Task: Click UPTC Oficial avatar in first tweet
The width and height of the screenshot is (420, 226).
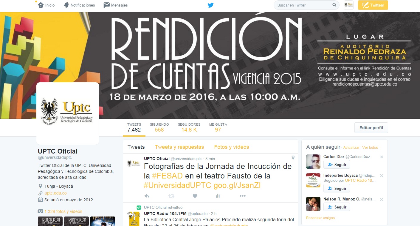Action: (133, 163)
